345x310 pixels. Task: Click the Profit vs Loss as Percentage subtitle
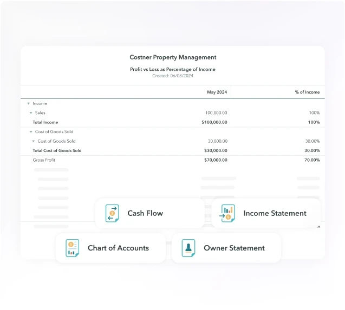coord(173,69)
